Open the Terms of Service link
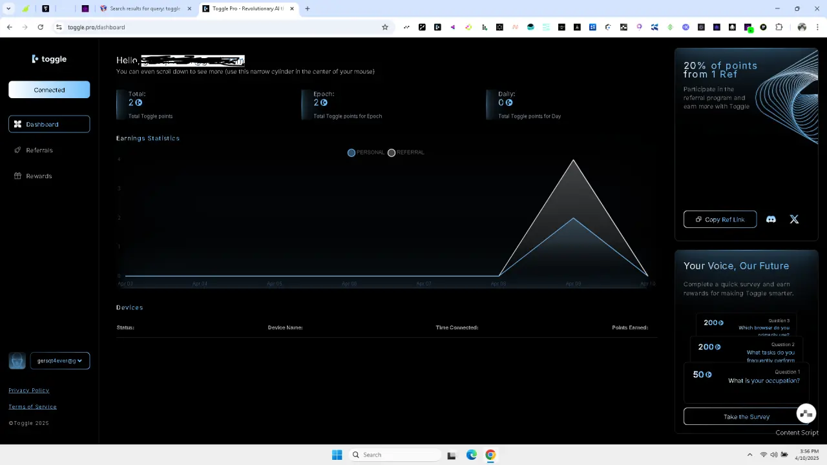The width and height of the screenshot is (827, 465). tap(32, 406)
